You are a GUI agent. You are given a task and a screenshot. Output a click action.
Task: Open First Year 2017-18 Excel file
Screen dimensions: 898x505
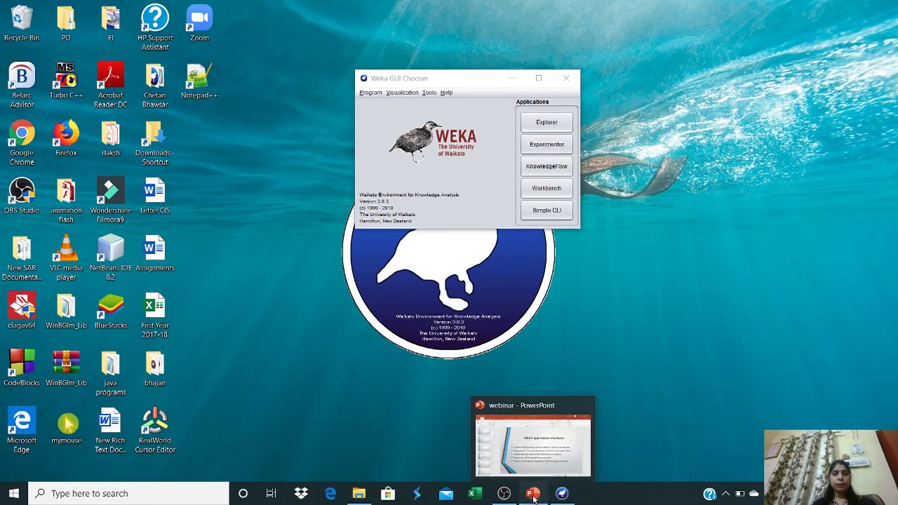[155, 315]
